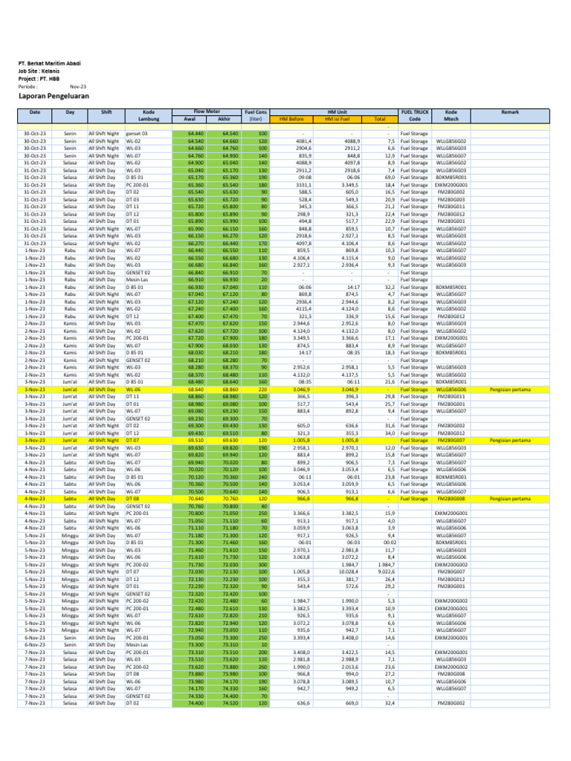Select the orange Total header

[380, 119]
